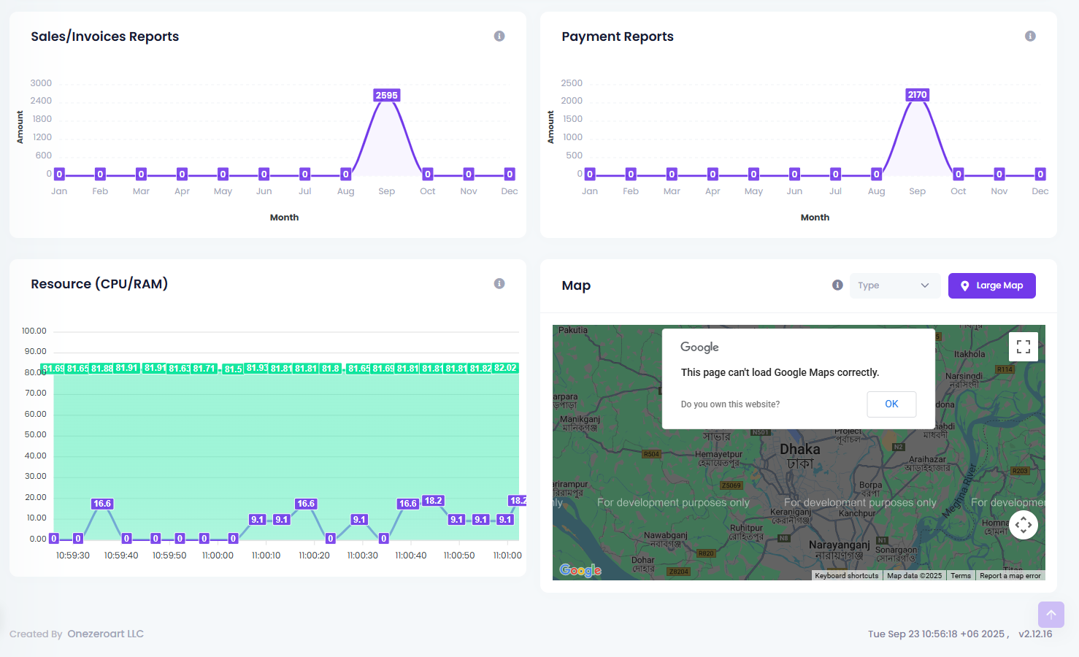Open the map Type dropdown

(x=894, y=285)
